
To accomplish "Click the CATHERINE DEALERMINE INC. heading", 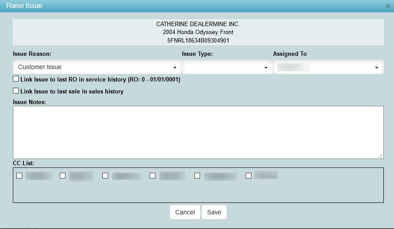I will click(x=198, y=24).
